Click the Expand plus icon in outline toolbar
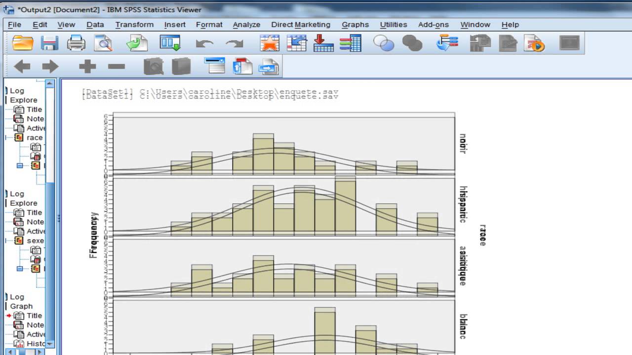The image size is (632, 355). pos(87,66)
